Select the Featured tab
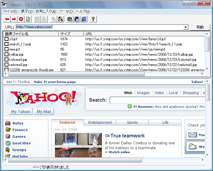Screen dimensions: 213x171 pyautogui.click(x=67, y=123)
